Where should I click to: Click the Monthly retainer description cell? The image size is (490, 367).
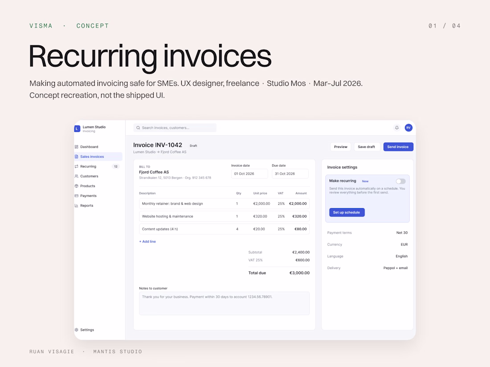click(x=172, y=203)
